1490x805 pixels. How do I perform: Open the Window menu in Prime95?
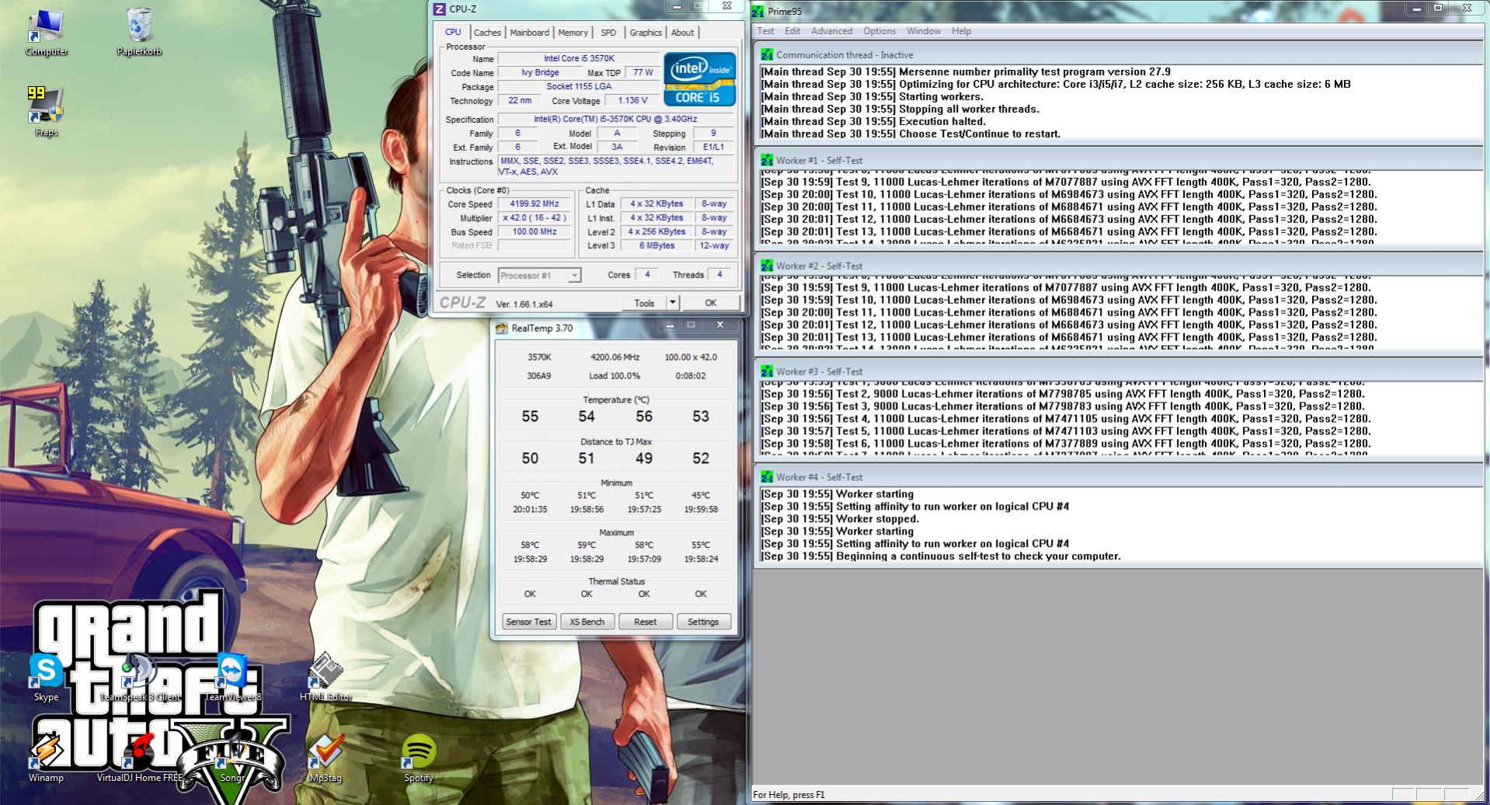924,31
